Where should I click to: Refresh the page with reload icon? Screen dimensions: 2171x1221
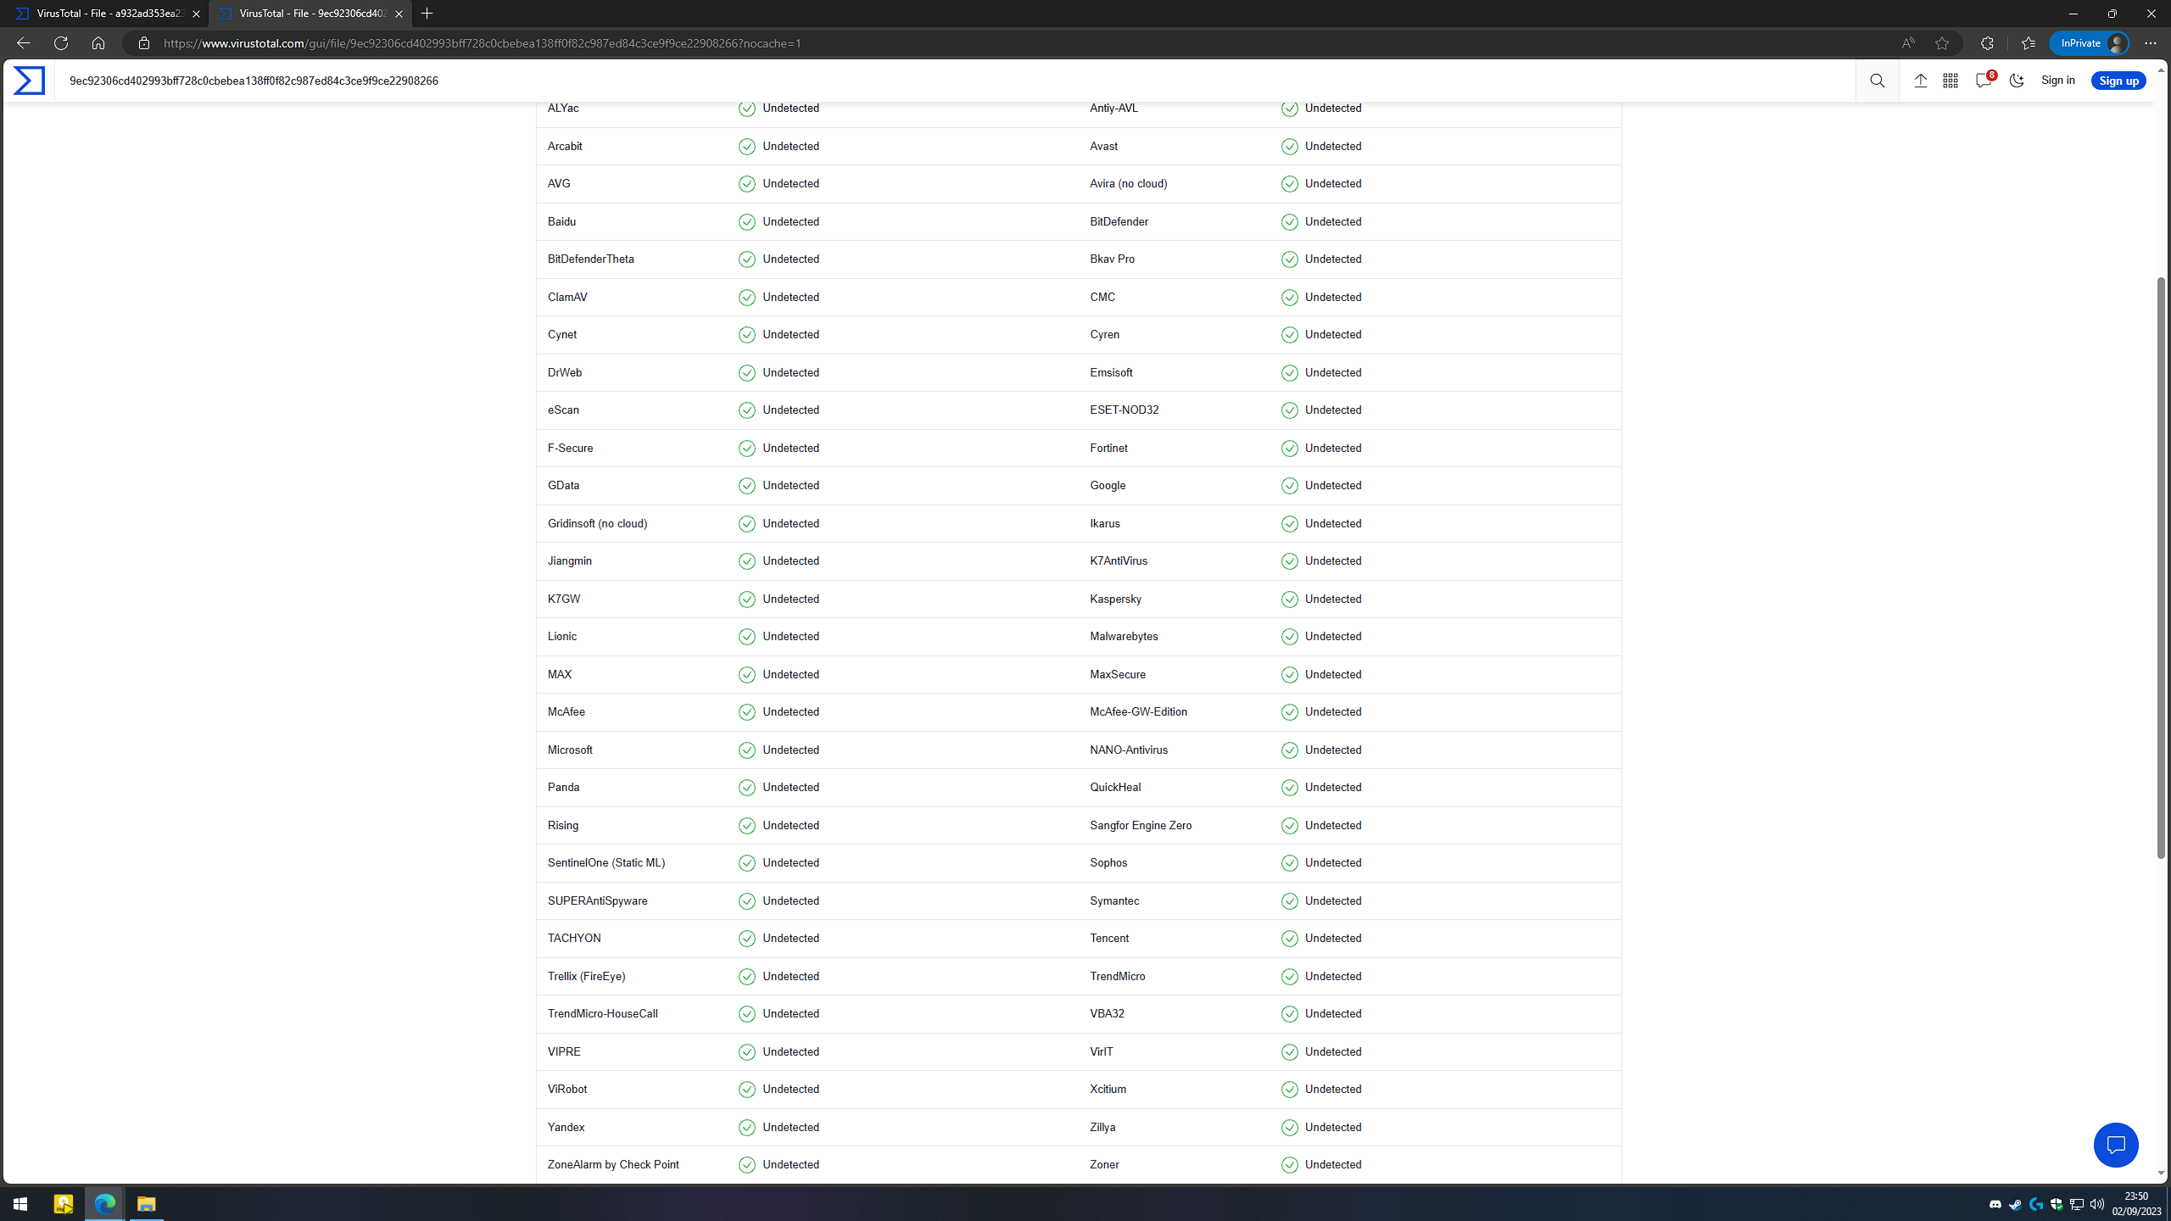(60, 43)
